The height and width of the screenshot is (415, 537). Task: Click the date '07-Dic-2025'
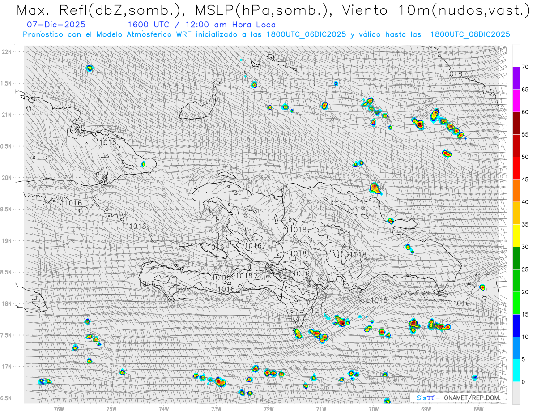tap(56, 25)
